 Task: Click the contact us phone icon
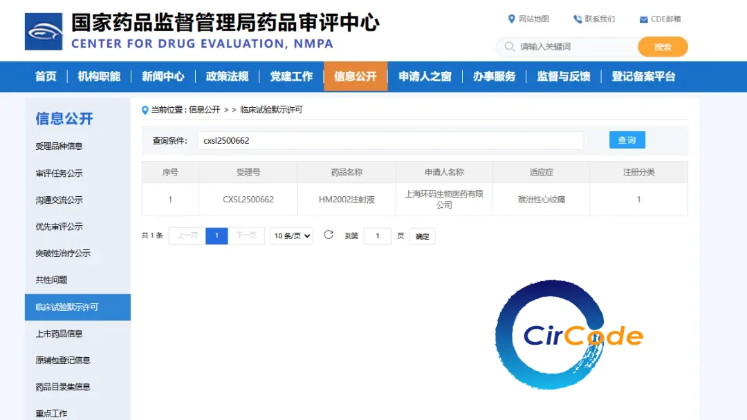tap(578, 19)
